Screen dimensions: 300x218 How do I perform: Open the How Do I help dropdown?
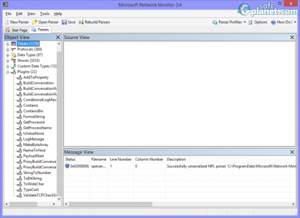[x=284, y=22]
